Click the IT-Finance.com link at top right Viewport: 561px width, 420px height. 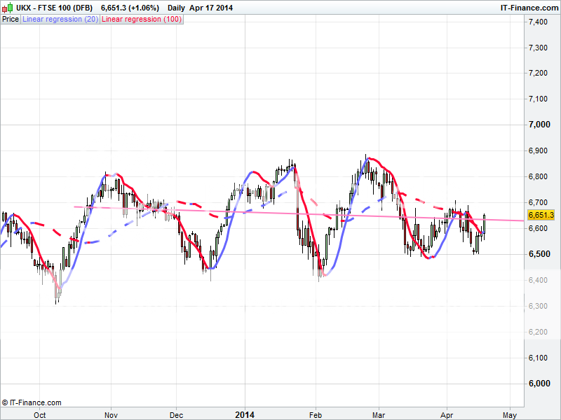tap(528, 8)
